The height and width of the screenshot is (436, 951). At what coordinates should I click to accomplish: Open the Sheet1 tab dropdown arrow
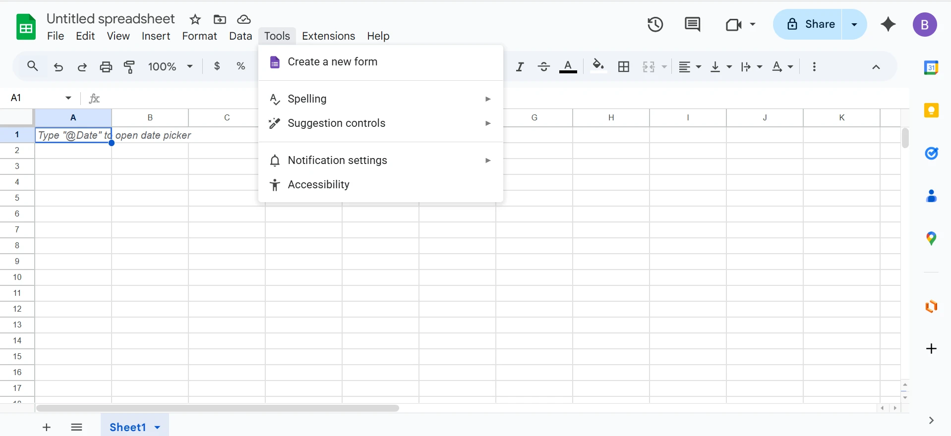157,427
